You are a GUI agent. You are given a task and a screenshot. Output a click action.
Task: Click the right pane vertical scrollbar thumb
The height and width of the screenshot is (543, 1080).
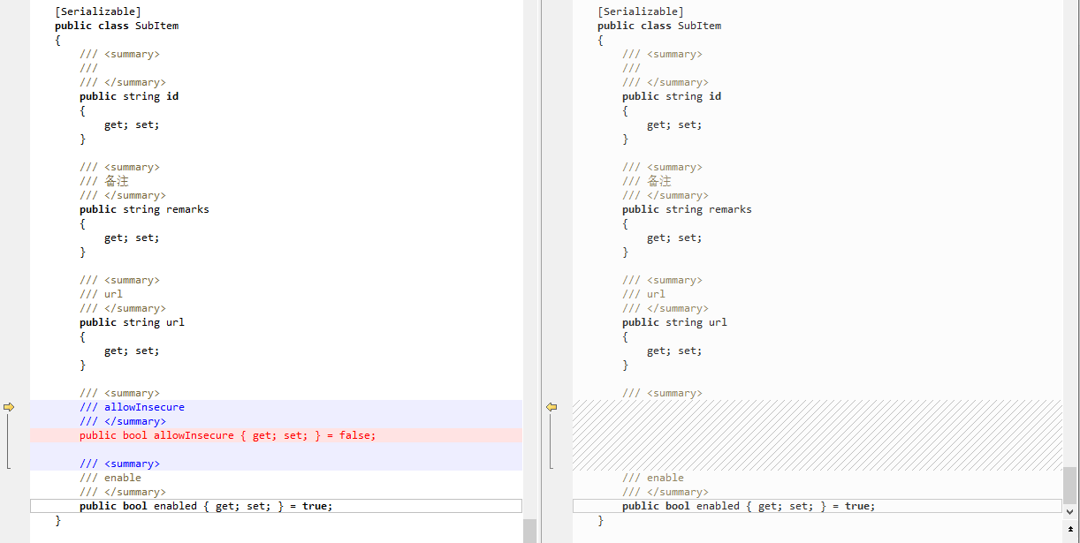[1070, 485]
